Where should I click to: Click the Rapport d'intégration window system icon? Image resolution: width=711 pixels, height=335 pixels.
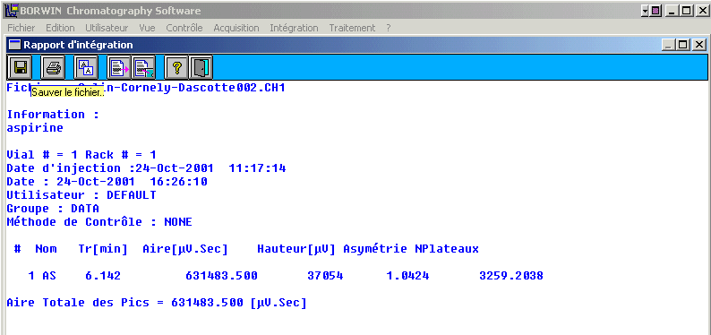(15, 45)
